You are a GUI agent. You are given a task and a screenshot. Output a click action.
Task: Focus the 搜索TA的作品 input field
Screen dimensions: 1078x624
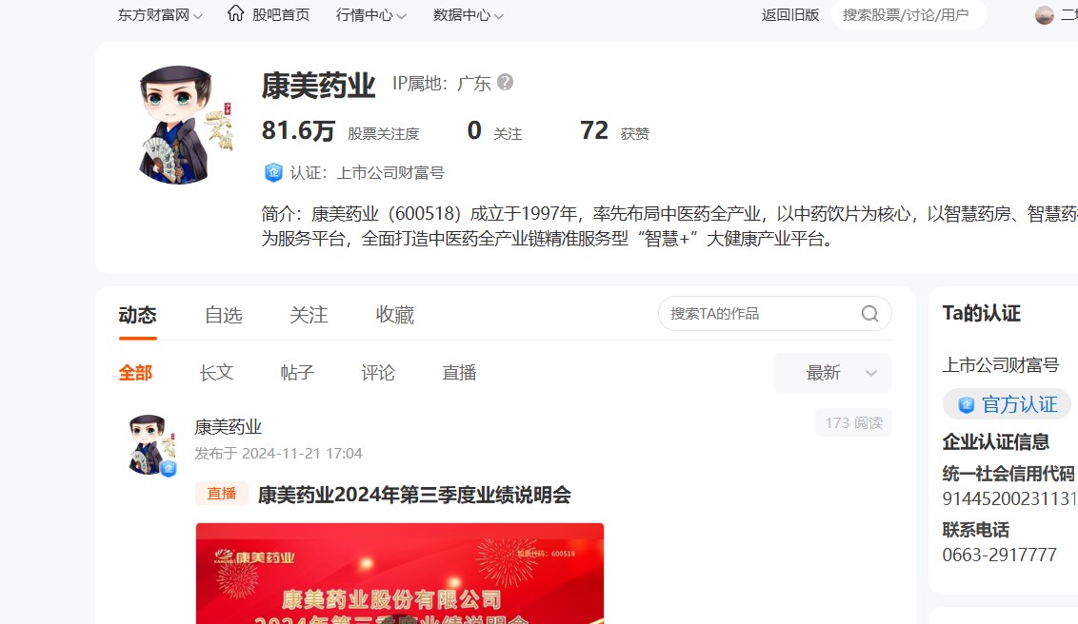760,314
